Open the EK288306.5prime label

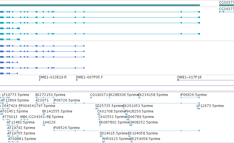[x=123, y=95]
